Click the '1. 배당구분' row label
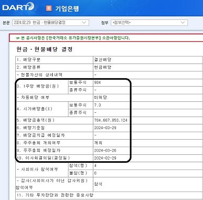This screenshot has width=203, height=200. pyautogui.click(x=28, y=60)
